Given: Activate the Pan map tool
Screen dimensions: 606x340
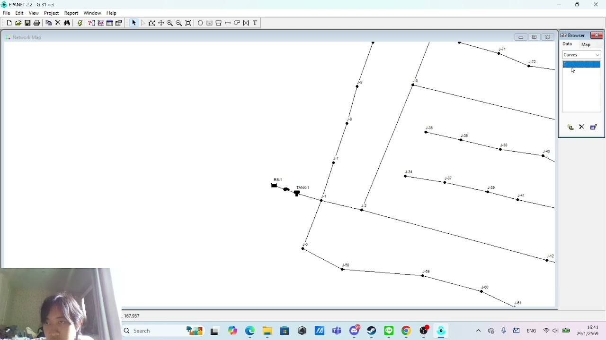Looking at the screenshot, I should pyautogui.click(x=160, y=23).
